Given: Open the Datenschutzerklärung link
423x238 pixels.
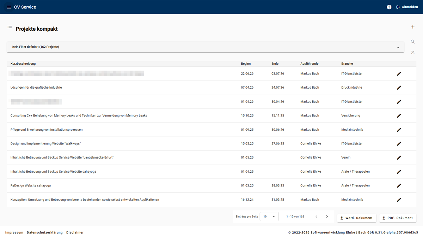Looking at the screenshot, I should click(x=45, y=233).
